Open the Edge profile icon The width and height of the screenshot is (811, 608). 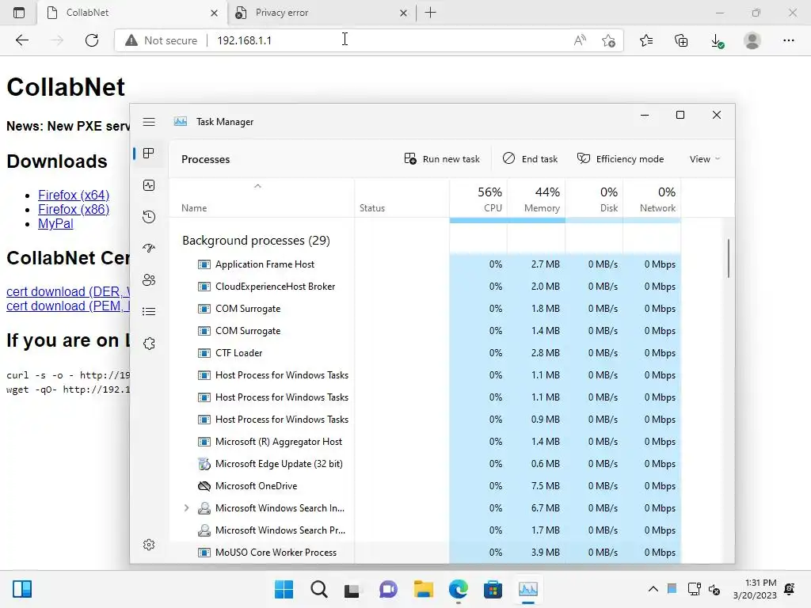(752, 40)
